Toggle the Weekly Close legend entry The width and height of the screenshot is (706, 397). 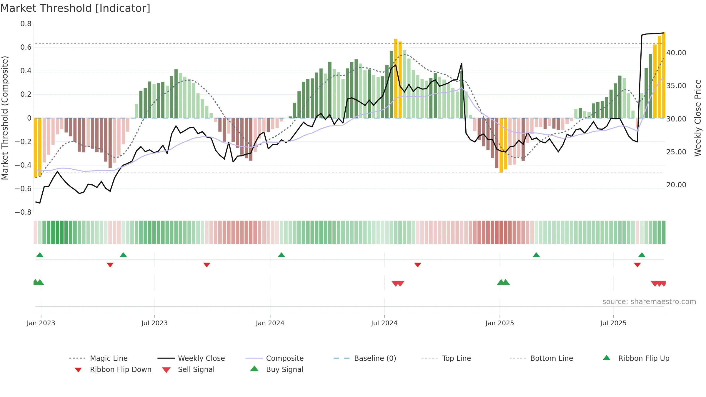(191, 358)
